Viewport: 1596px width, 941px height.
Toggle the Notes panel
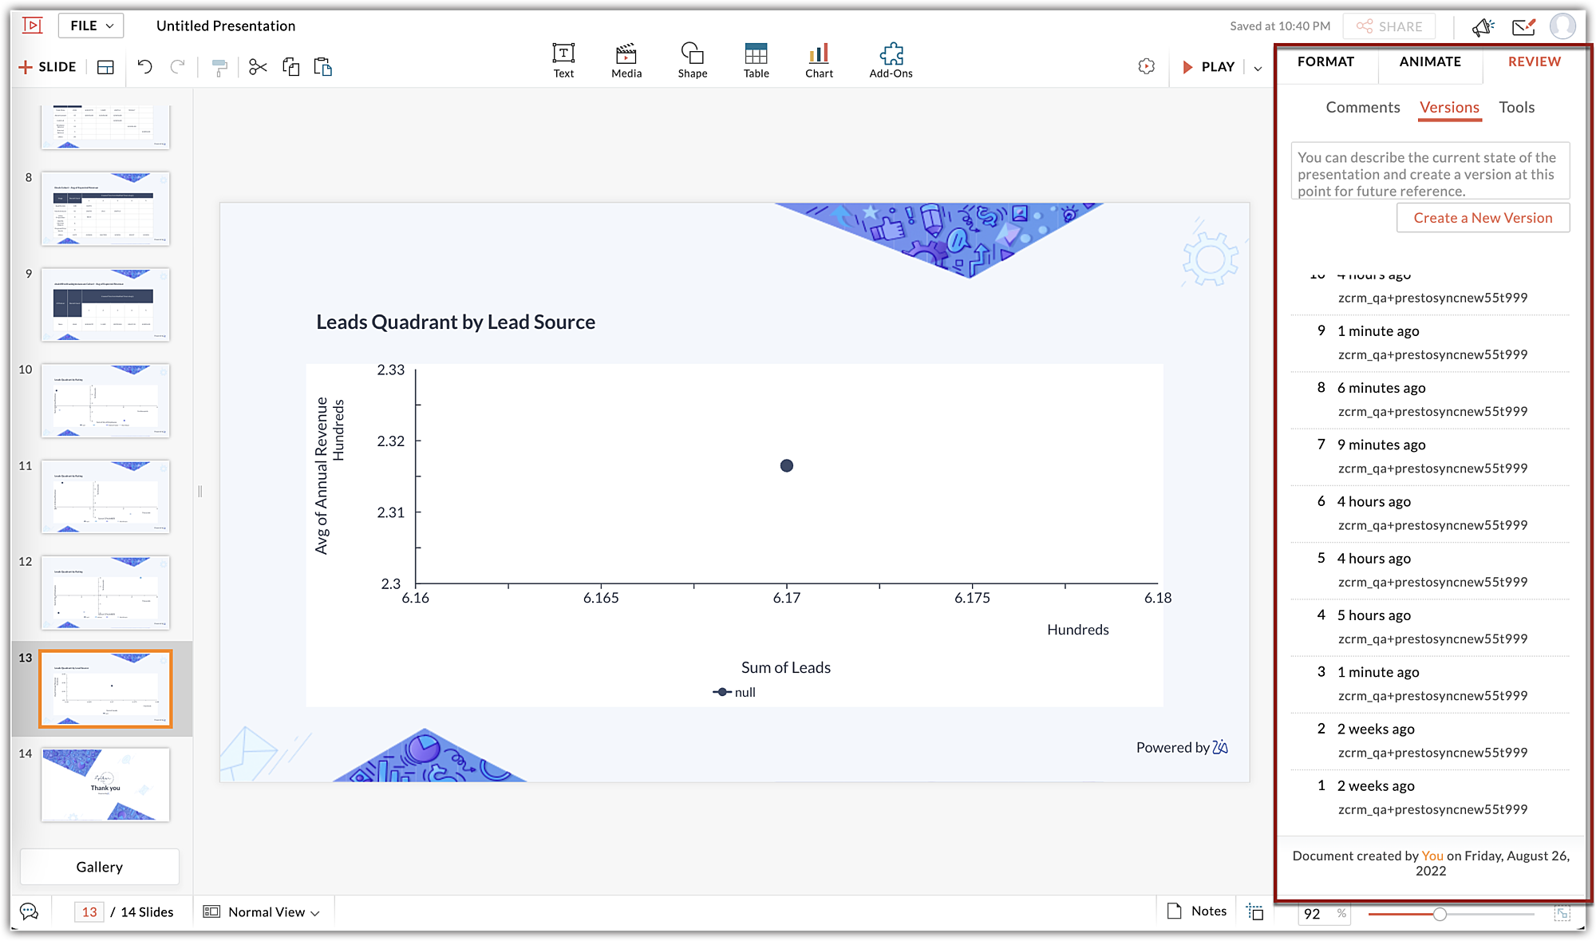coord(1197,911)
